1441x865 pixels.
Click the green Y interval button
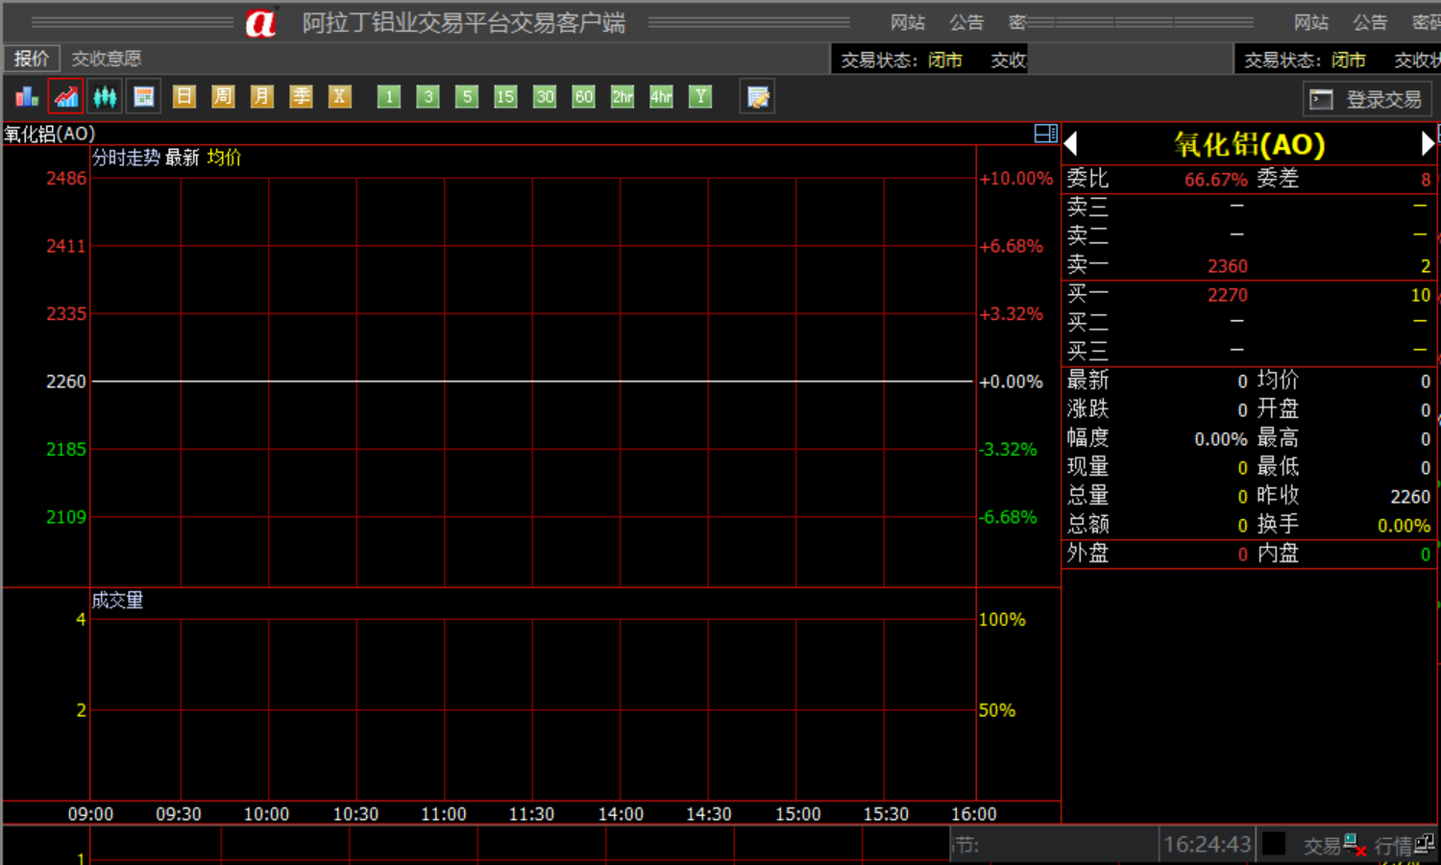[x=700, y=97]
